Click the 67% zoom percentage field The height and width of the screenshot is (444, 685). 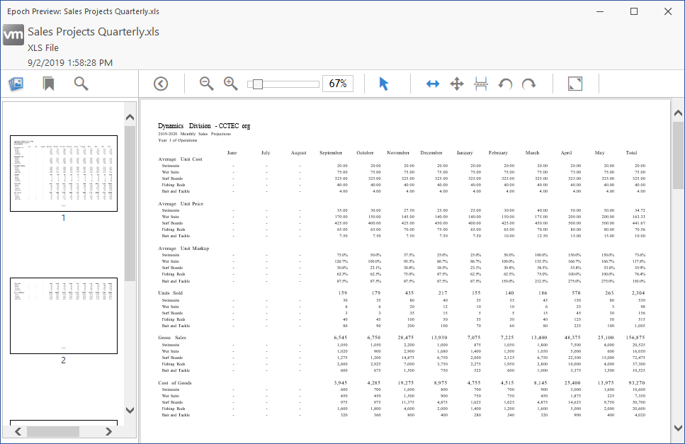(338, 84)
